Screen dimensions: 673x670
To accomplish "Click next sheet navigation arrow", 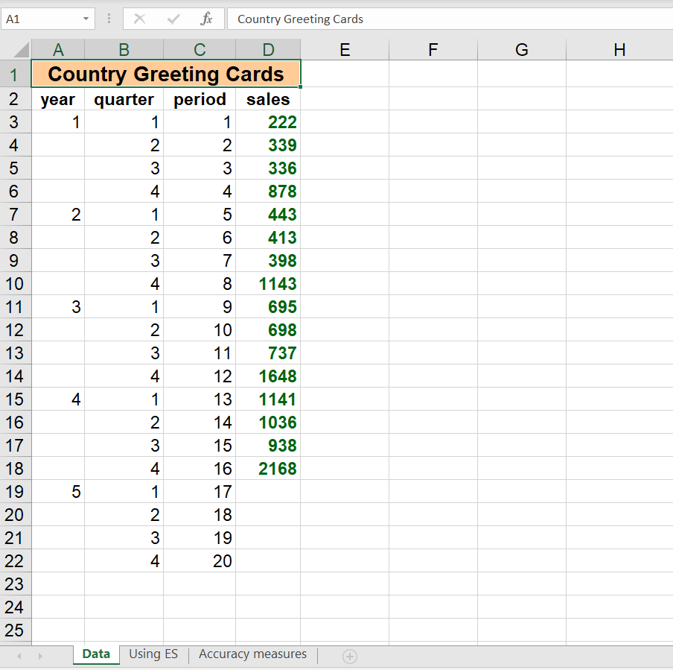I will 40,657.
